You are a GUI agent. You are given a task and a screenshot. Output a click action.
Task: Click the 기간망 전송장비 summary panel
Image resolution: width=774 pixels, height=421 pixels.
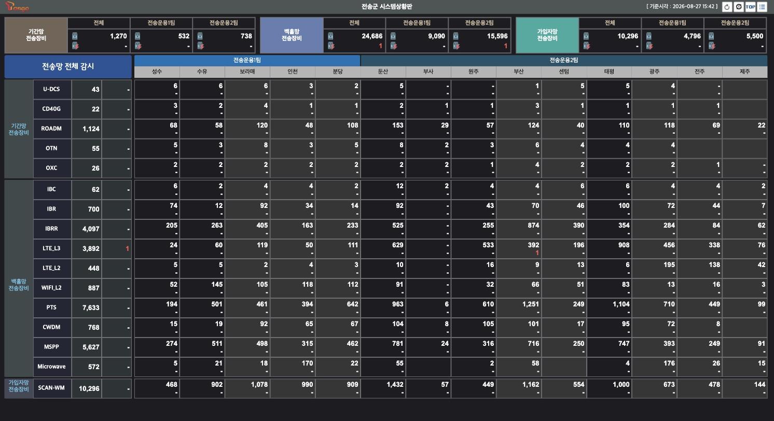[36, 35]
